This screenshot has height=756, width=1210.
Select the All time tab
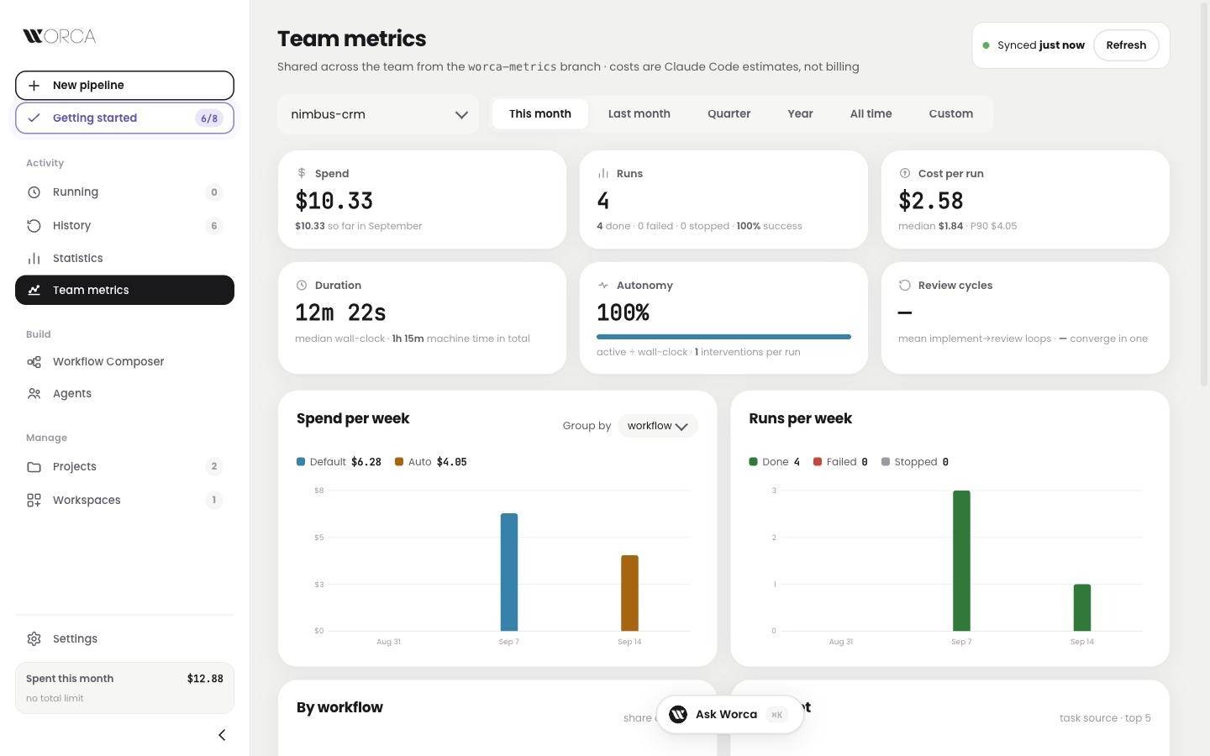coord(871,114)
